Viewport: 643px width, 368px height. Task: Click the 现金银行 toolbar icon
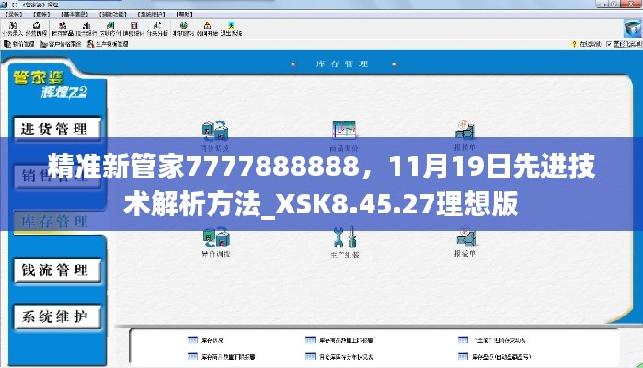(86, 29)
